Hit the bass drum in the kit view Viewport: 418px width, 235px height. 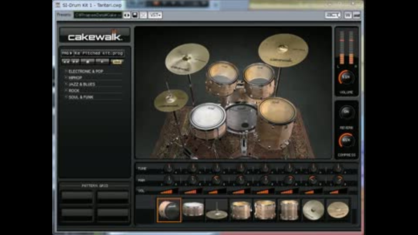point(242,118)
